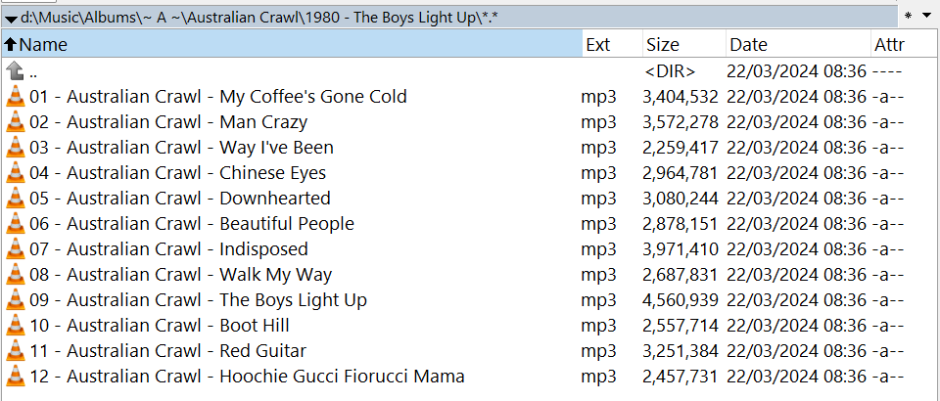This screenshot has width=940, height=401.
Task: Click the VLC icon for My Coffee's Gone Cold
Action: click(16, 97)
